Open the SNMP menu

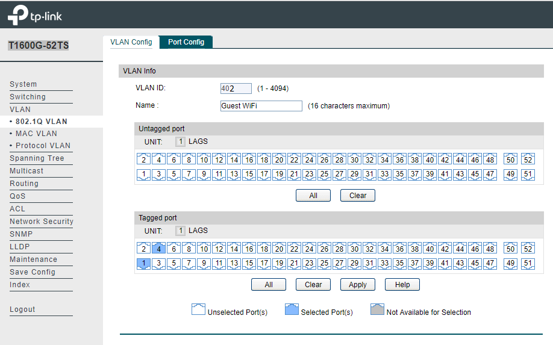21,234
